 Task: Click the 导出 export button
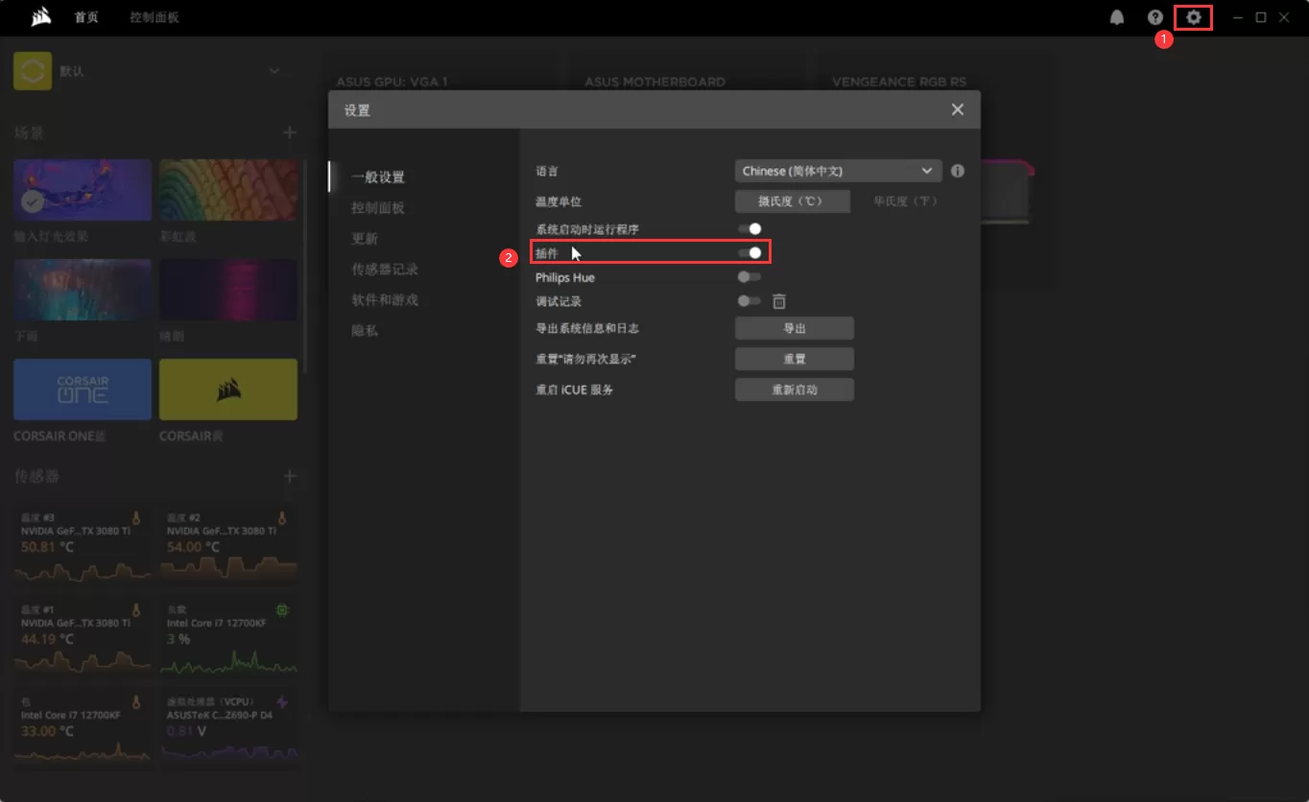(x=794, y=328)
